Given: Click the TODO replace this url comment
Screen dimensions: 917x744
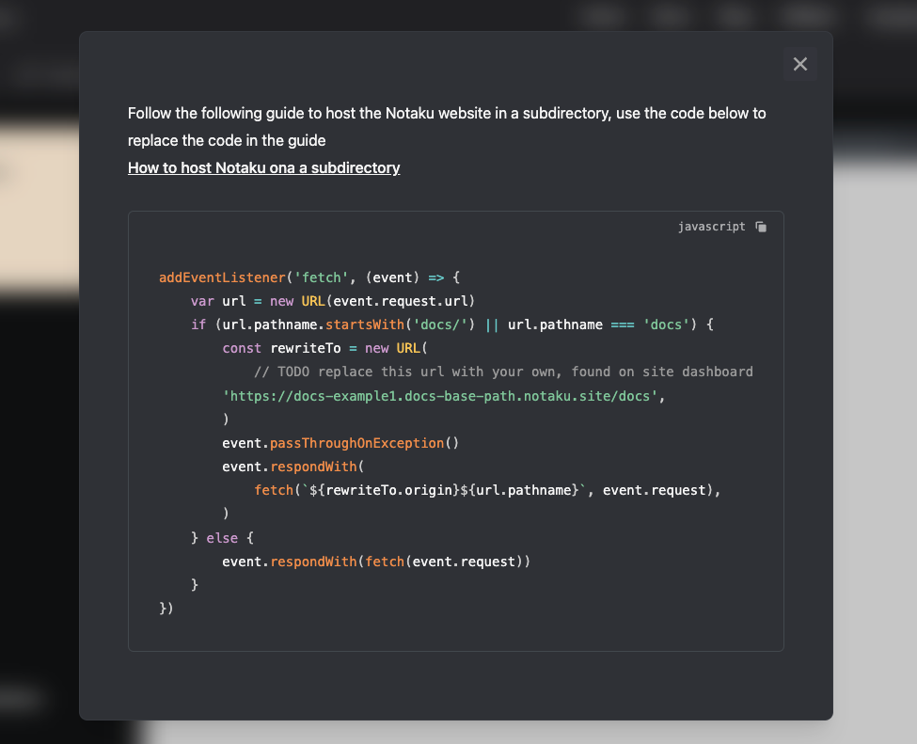Looking at the screenshot, I should click(x=503, y=372).
